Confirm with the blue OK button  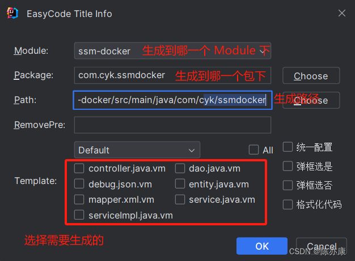click(x=262, y=246)
